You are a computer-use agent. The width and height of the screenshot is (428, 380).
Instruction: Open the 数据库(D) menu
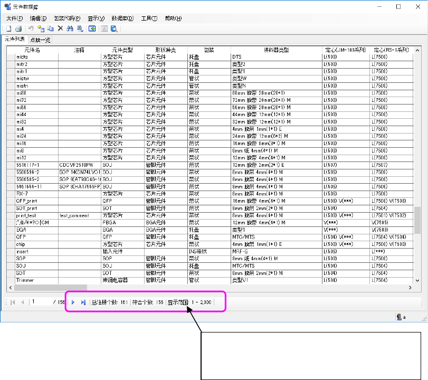122,18
